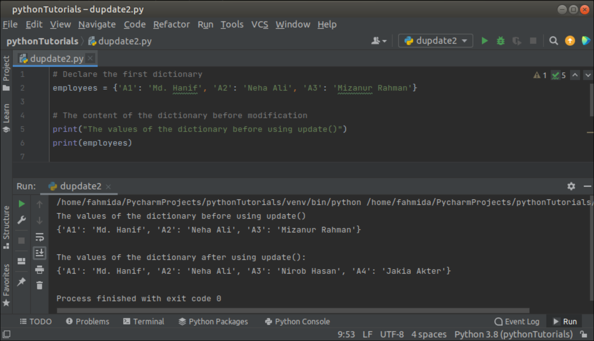Toggle soft-wrap in the Run console
Image resolution: width=594 pixels, height=341 pixels.
[40, 236]
